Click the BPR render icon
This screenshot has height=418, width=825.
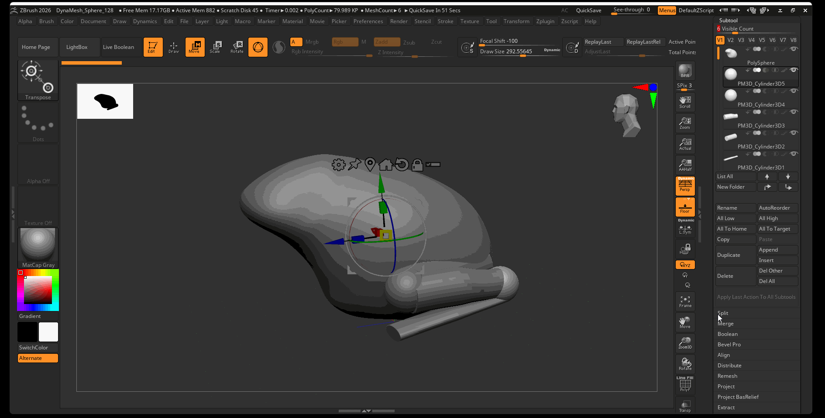[685, 71]
